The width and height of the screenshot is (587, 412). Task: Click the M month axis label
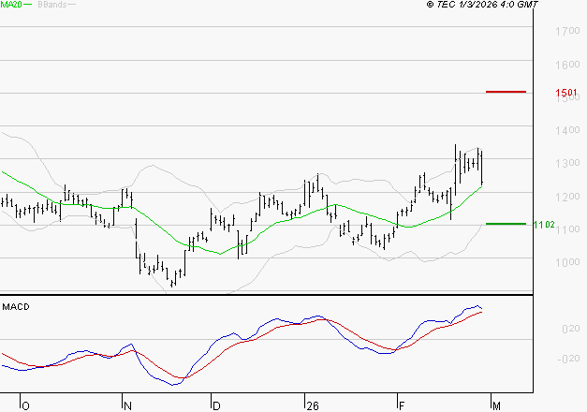(496, 406)
